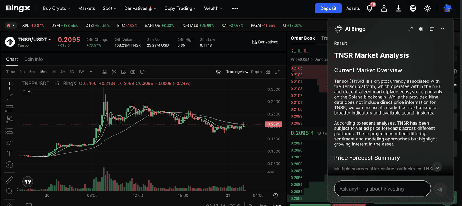Open the Markets menu item
The width and height of the screenshot is (462, 206).
(87, 8)
